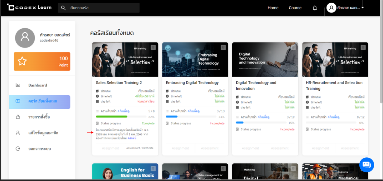Screen dimensions: 383x181
Task: Open Home in top navigation
Action: pyautogui.click(x=273, y=8)
